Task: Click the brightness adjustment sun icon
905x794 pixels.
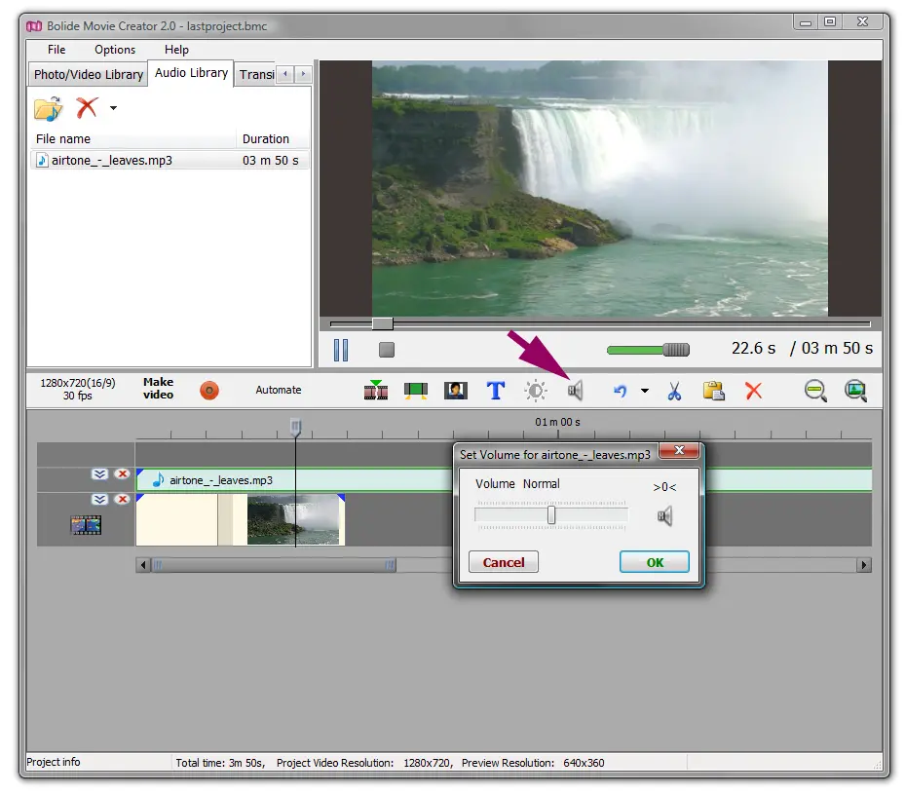Action: point(536,391)
